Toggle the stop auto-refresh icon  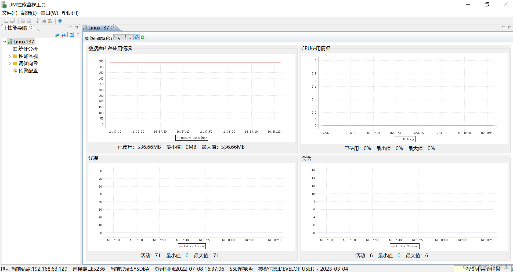[137, 38]
